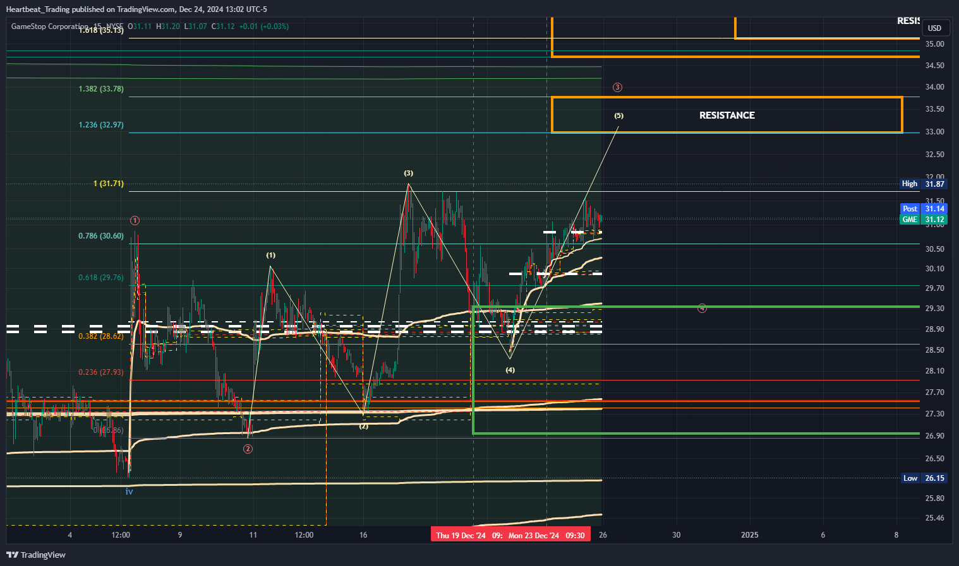Click the 1.618 (35.13) Fibonacci label
This screenshot has width=959, height=566.
[x=101, y=30]
